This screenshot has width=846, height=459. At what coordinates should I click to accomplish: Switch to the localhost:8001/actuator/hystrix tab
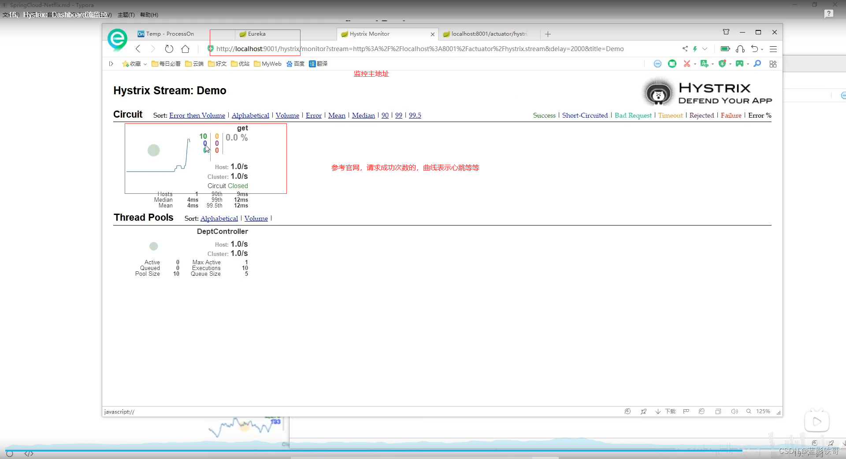[489, 34]
